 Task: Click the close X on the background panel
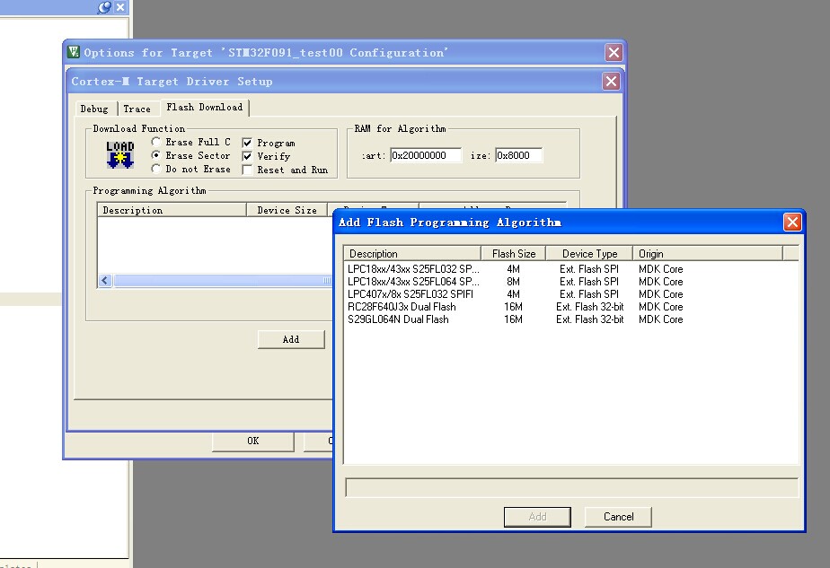pyautogui.click(x=120, y=7)
